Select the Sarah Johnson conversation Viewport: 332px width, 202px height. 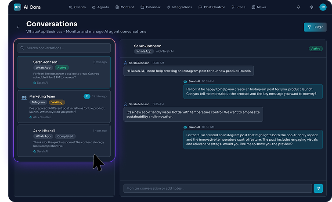pyautogui.click(x=64, y=72)
